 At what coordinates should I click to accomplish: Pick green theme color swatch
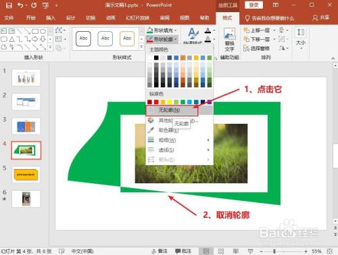210,57
